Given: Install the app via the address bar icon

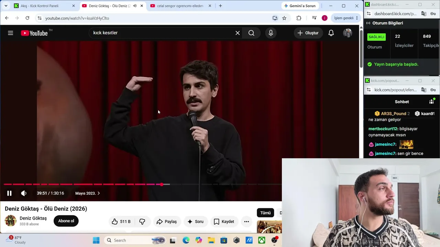Looking at the screenshot, I should coord(275,18).
